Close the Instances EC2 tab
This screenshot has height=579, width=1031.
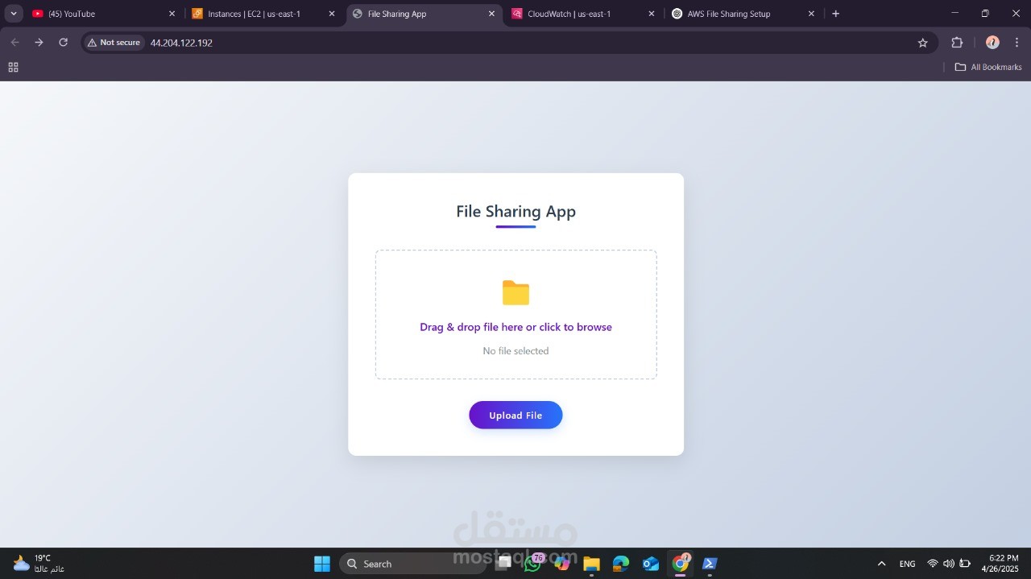[x=332, y=14]
